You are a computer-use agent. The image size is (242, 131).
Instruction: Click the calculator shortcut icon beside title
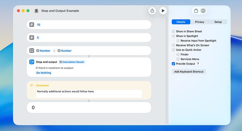[x=36, y=11]
